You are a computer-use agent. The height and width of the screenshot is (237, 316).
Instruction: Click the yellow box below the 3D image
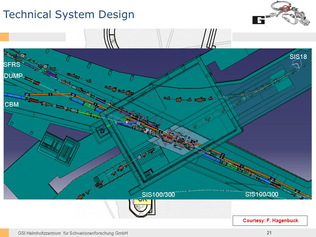[143, 202]
